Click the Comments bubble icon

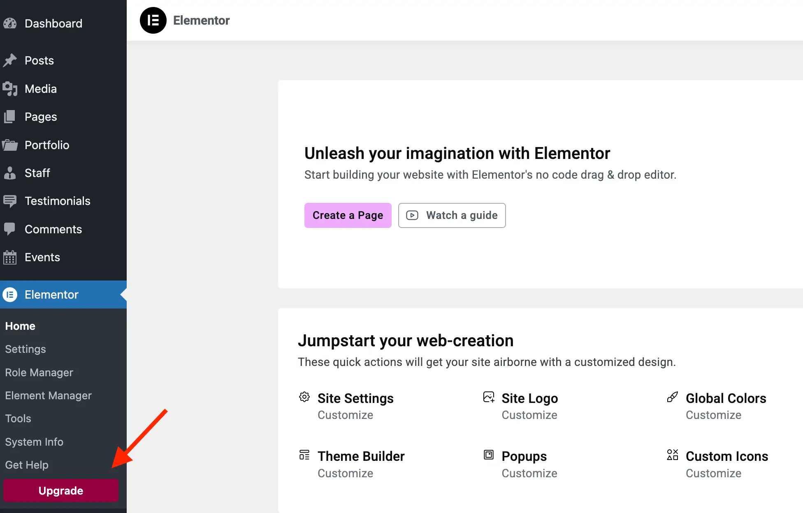point(10,229)
